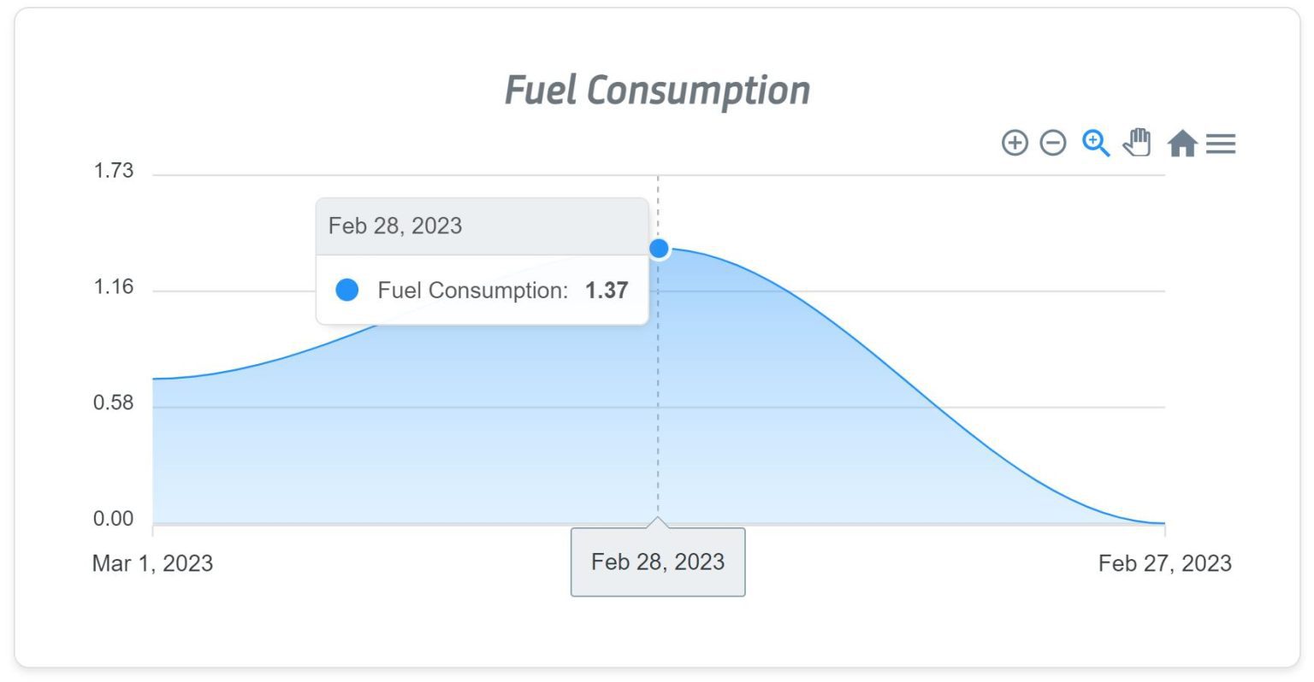Select the blue legend dot in the tooltip
The width and height of the screenshot is (1314, 682).
(x=347, y=291)
